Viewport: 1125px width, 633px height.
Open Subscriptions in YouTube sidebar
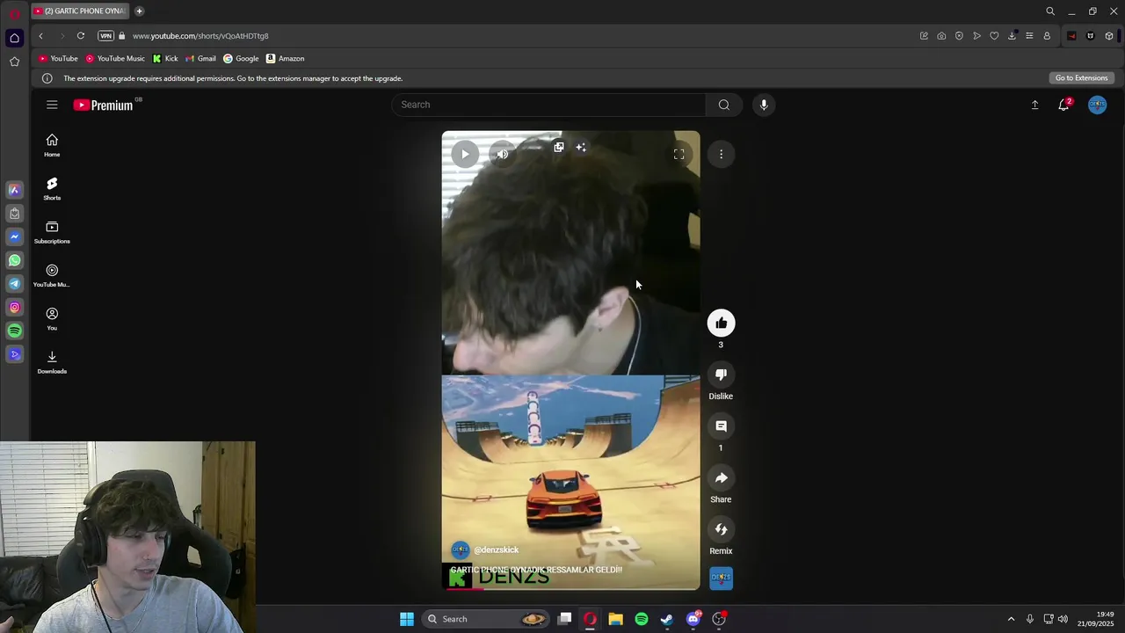pos(52,232)
